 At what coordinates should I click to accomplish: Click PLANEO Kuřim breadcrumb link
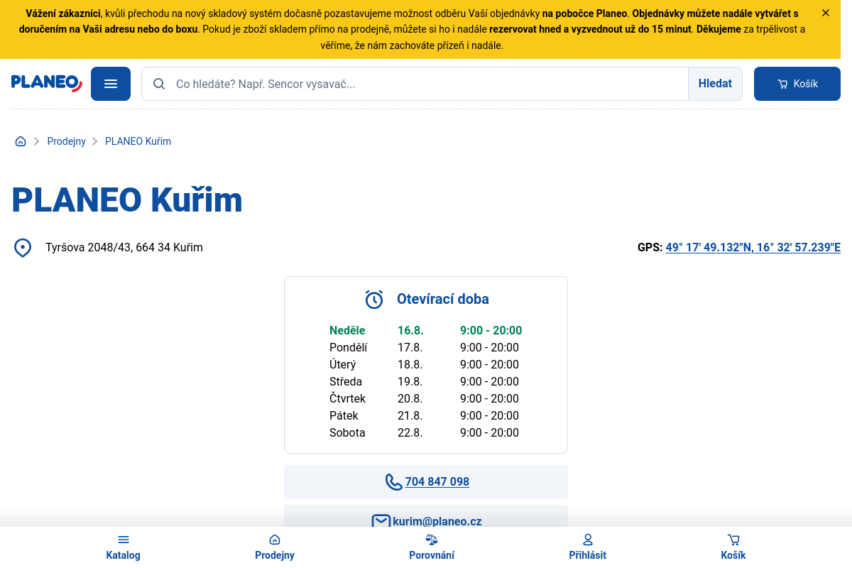(x=138, y=141)
